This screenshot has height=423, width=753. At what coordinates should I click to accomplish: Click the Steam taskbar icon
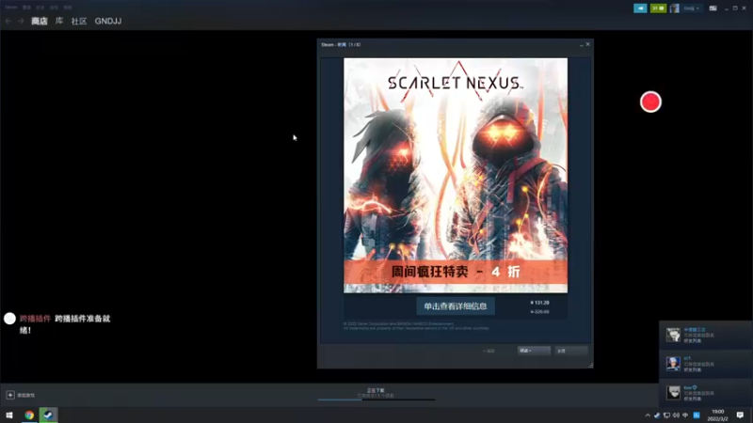point(49,415)
